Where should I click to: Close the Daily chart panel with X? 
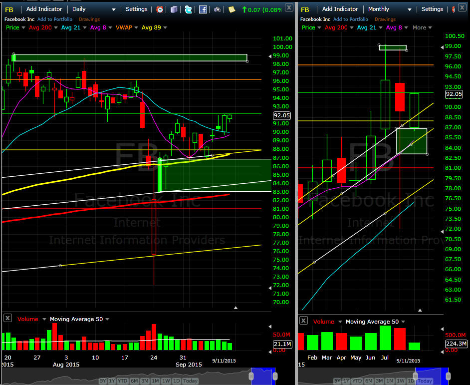pyautogui.click(x=289, y=7)
